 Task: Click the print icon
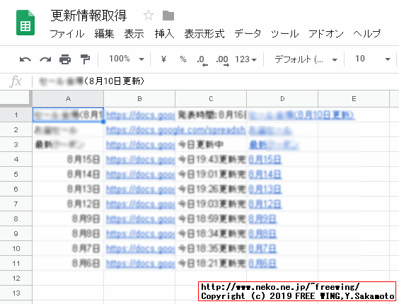65,59
